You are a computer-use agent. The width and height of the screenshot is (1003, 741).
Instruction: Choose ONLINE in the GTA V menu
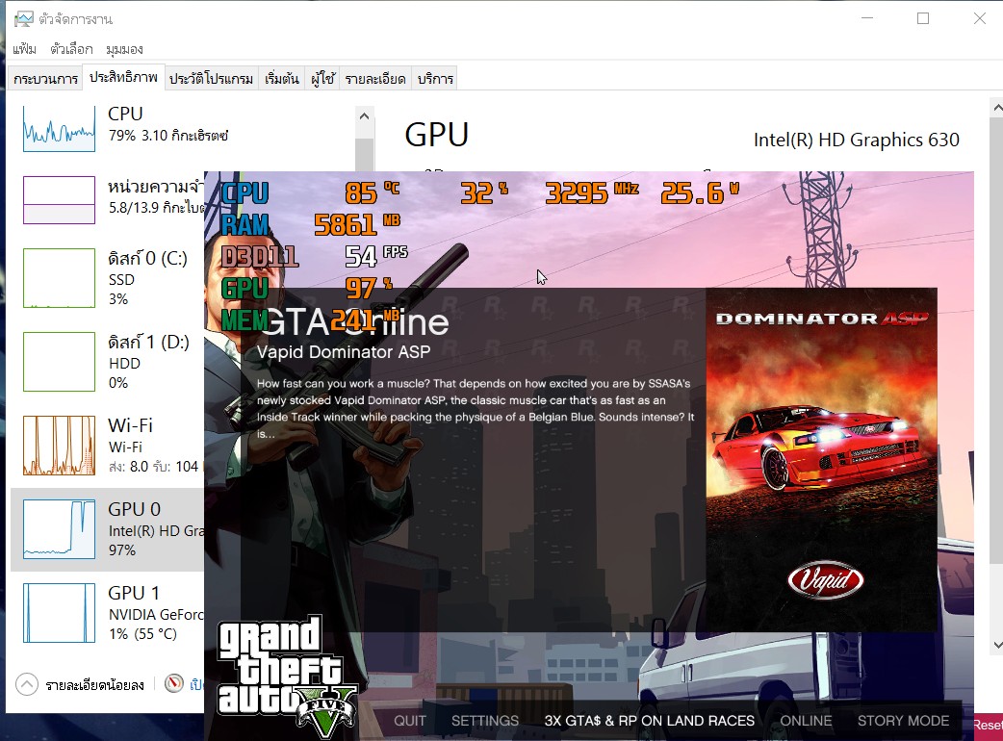806,721
